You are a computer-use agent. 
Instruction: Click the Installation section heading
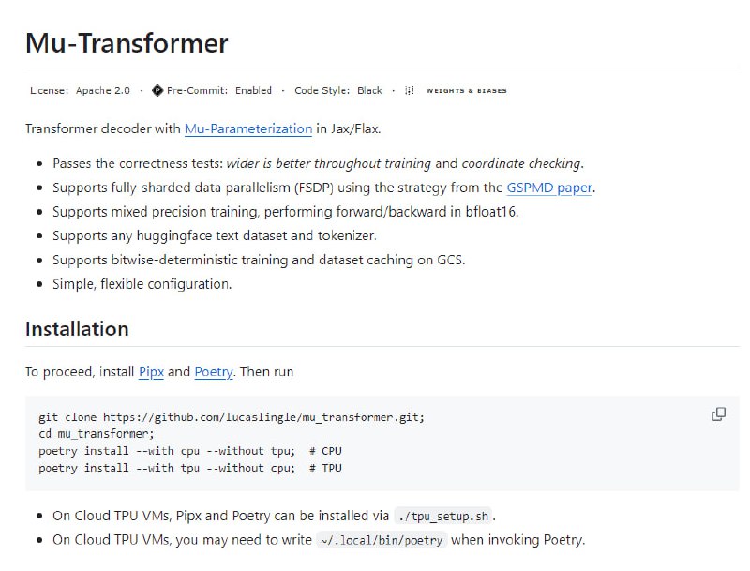point(78,329)
